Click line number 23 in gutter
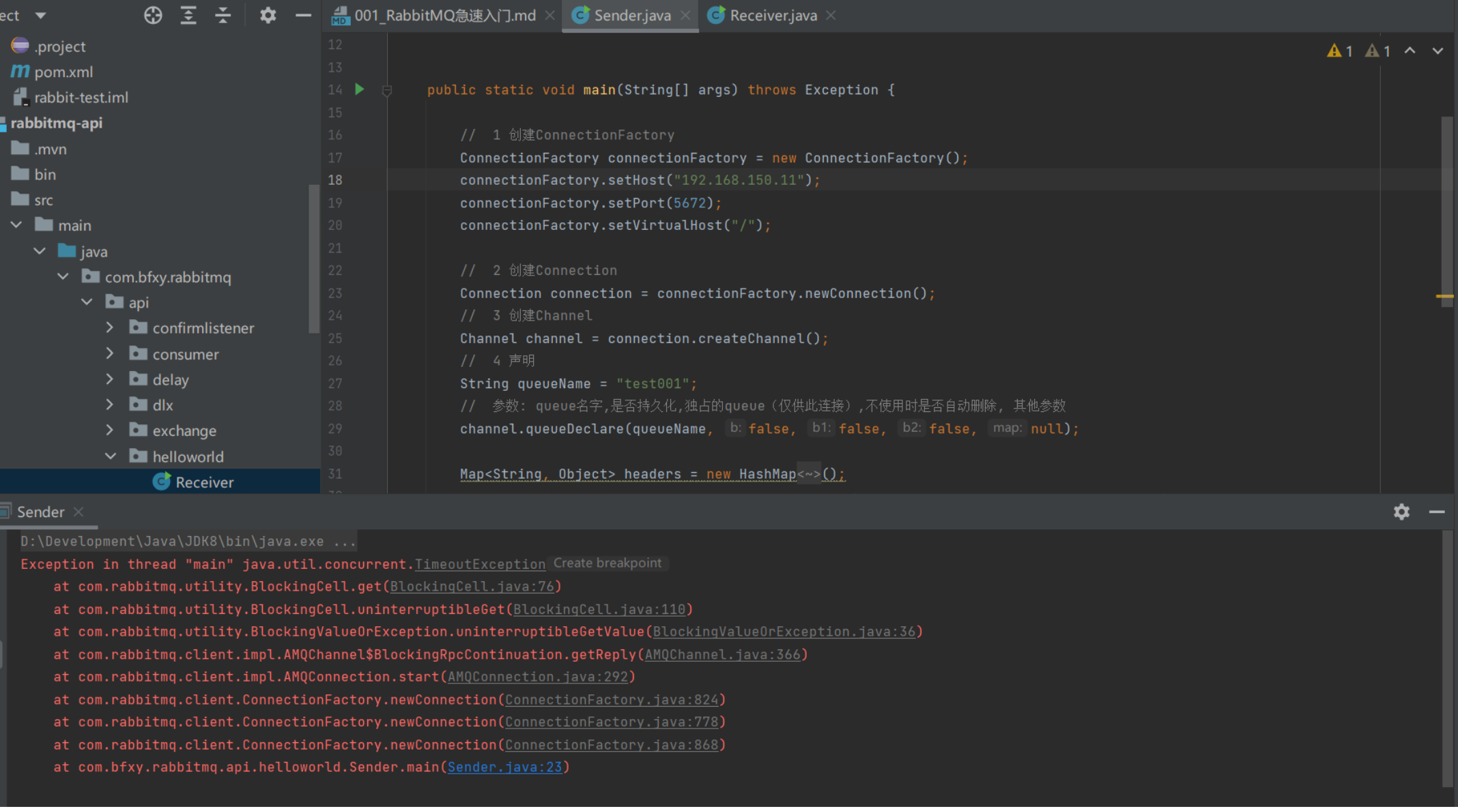Image resolution: width=1458 pixels, height=809 pixels. (x=334, y=293)
